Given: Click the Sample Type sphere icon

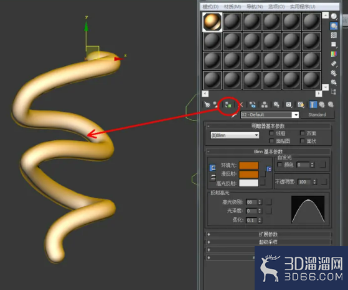Looking at the screenshot, I should click(x=334, y=16).
